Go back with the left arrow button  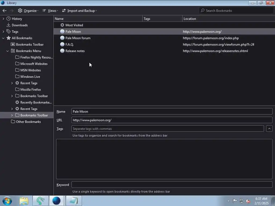[5, 11]
